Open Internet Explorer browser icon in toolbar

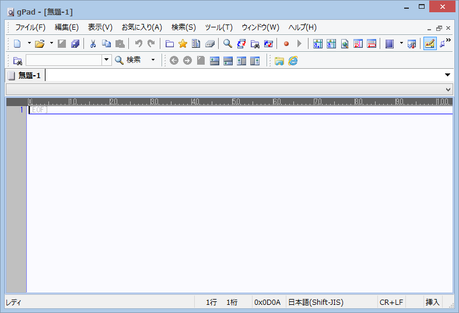(x=293, y=60)
